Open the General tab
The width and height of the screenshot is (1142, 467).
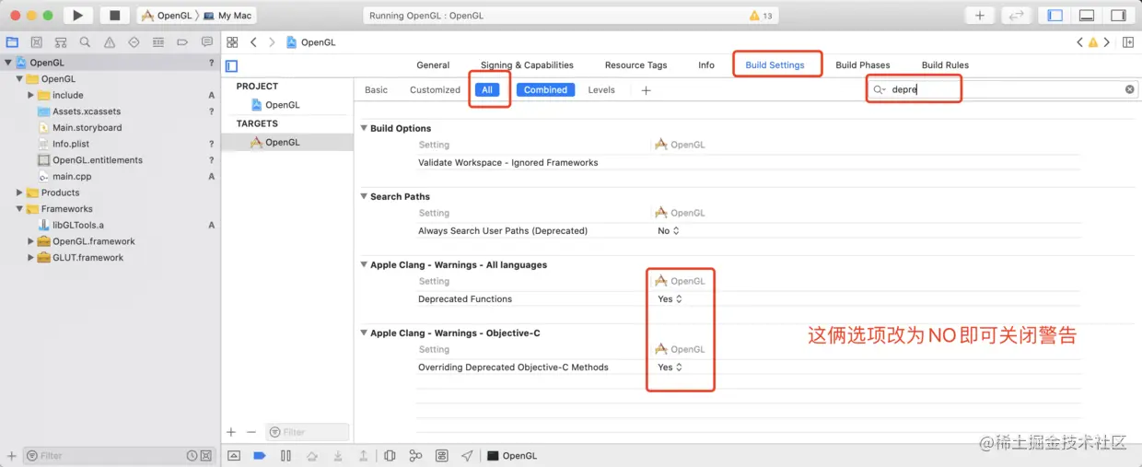[433, 65]
